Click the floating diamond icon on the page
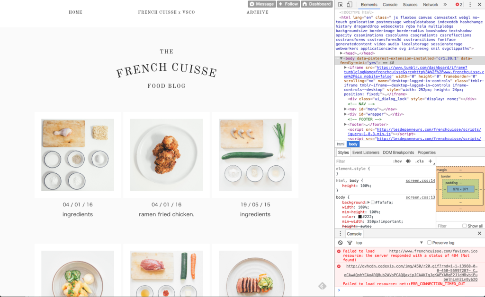Screen dimensions: 485x297 (322, 286)
